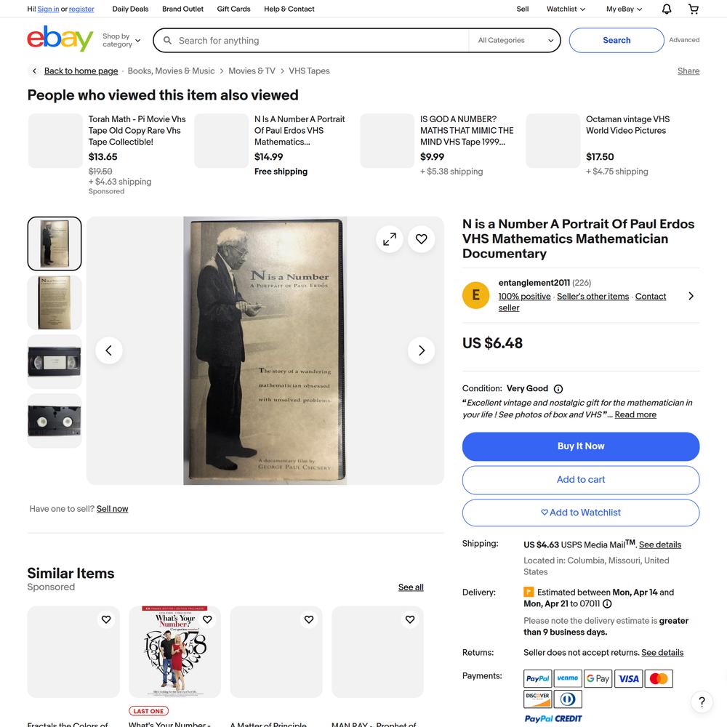Expand the Shop by category menu
Screen dimensions: 727x727
pyautogui.click(x=121, y=40)
